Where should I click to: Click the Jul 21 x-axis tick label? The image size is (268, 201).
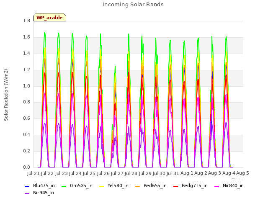click(x=33, y=173)
